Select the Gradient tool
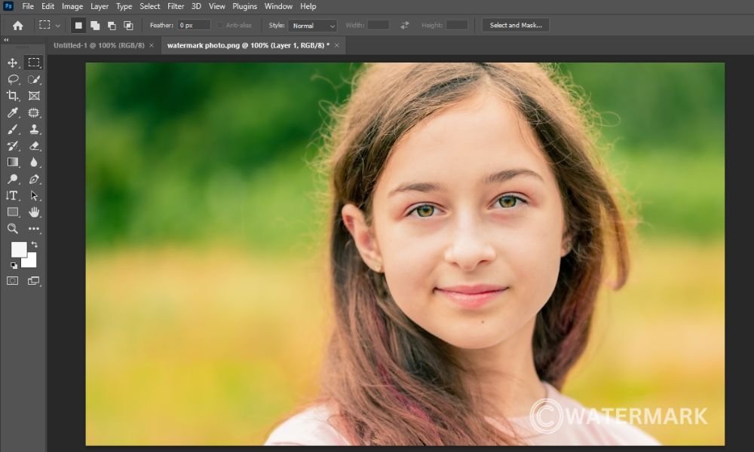The height and width of the screenshot is (452, 754). point(13,163)
